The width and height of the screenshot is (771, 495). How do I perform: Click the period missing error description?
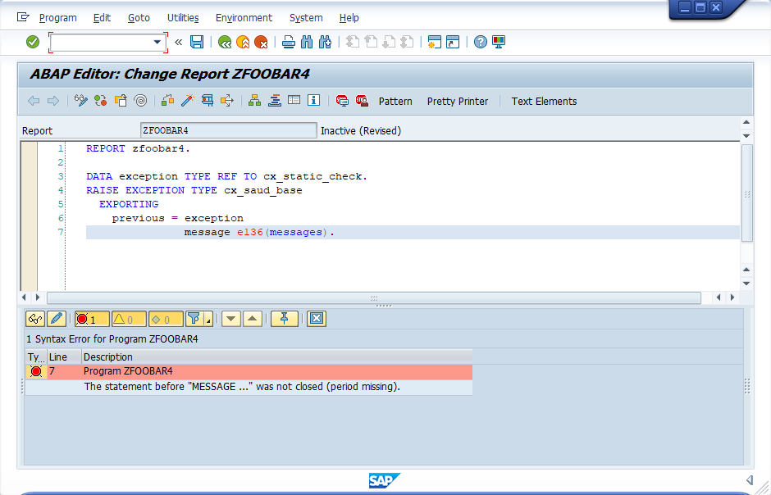pos(242,387)
